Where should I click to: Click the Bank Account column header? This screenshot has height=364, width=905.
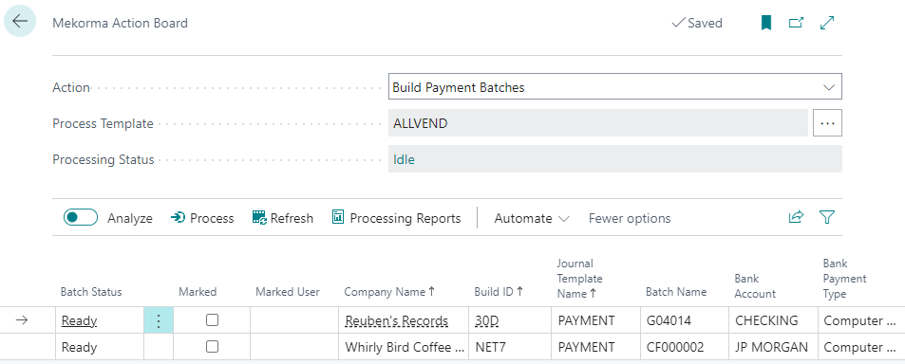(755, 286)
